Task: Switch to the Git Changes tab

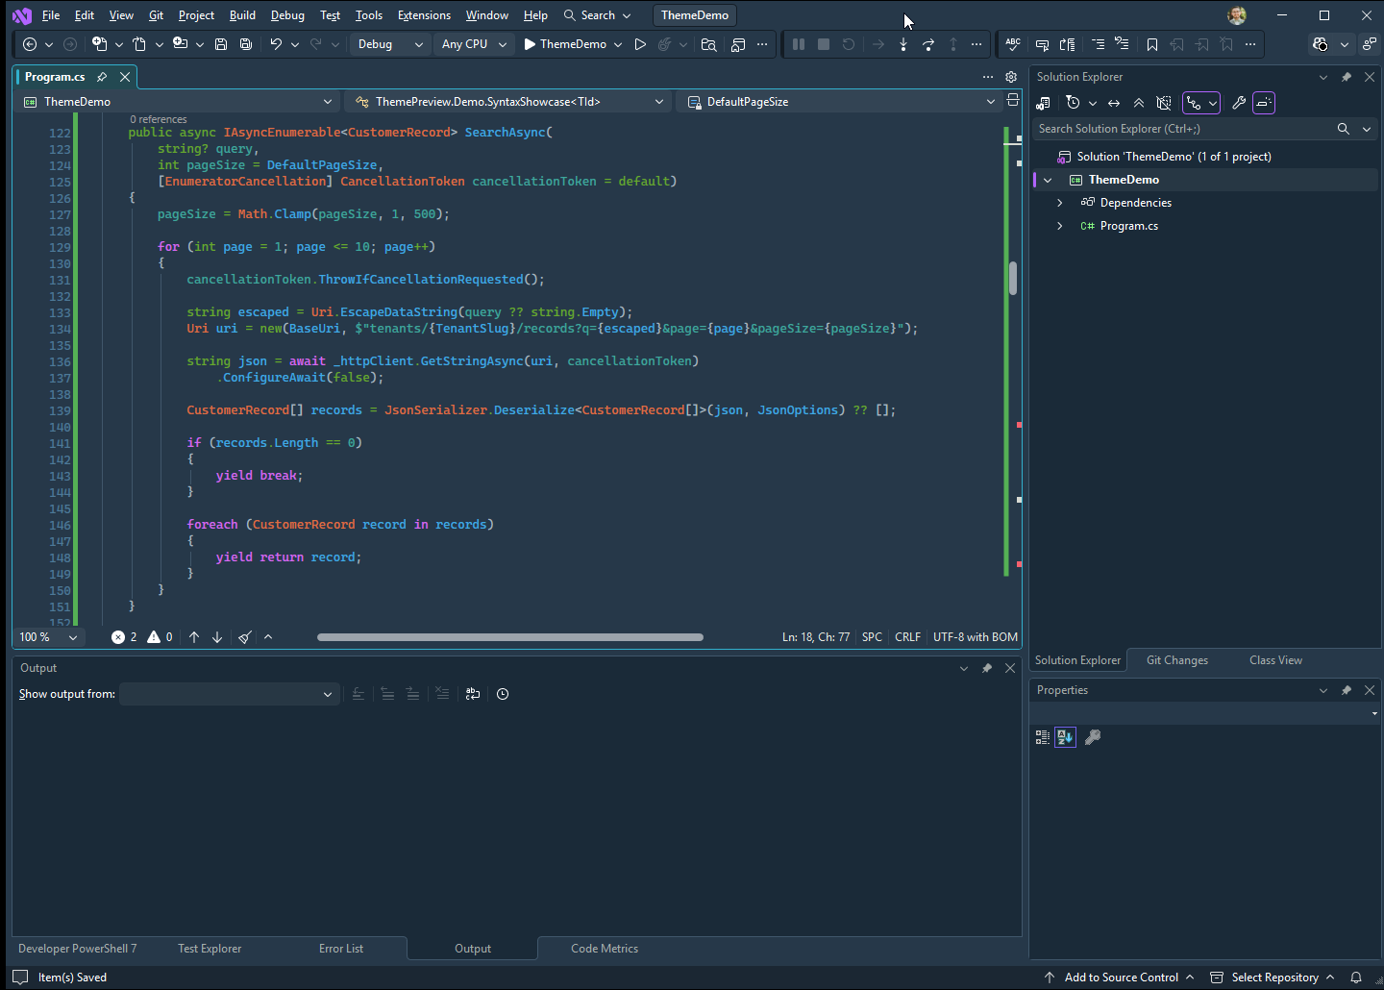Action: pos(1176,660)
